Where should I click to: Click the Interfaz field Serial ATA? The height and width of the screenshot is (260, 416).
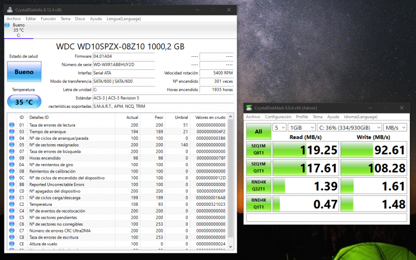(124, 73)
